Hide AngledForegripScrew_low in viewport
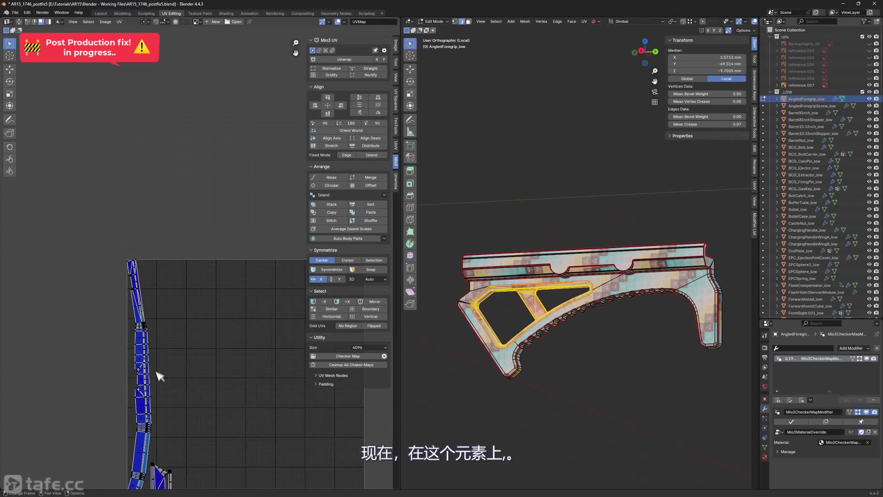Viewport: 883px width, 497px height. [x=869, y=106]
